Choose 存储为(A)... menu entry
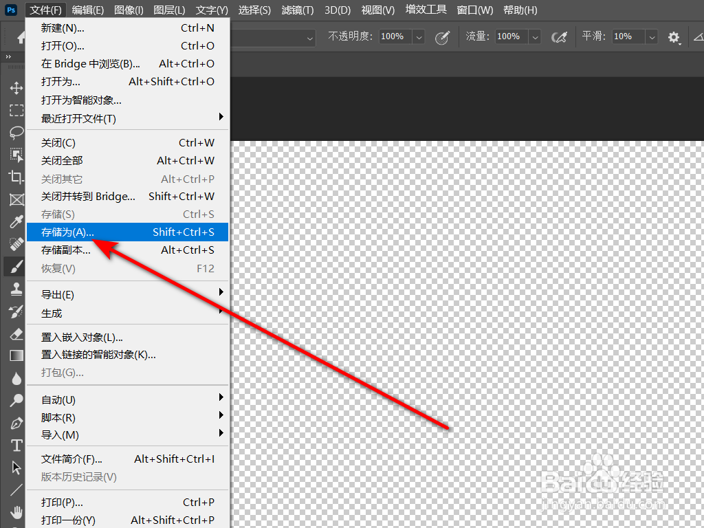This screenshot has height=528, width=704. pos(127,232)
